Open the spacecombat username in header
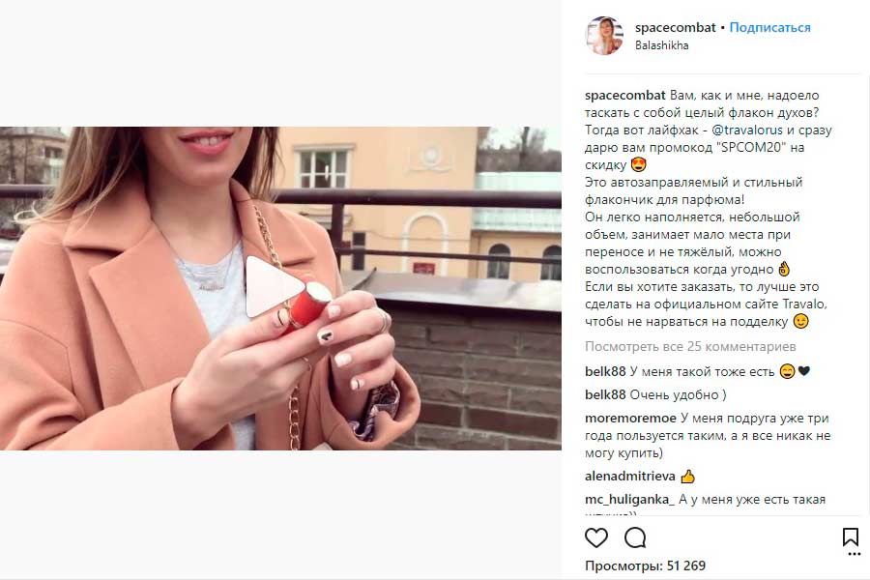 (676, 27)
